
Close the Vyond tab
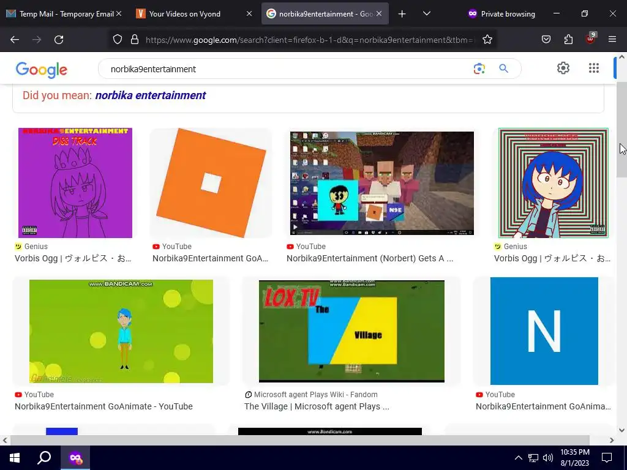pyautogui.click(x=249, y=14)
